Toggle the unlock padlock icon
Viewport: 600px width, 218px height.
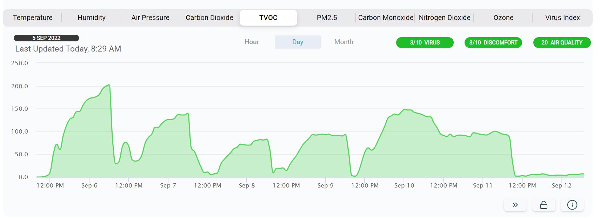point(544,205)
